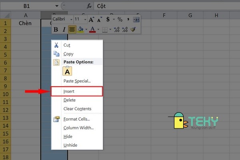Open Accounting format dropdown arrow

point(114,20)
